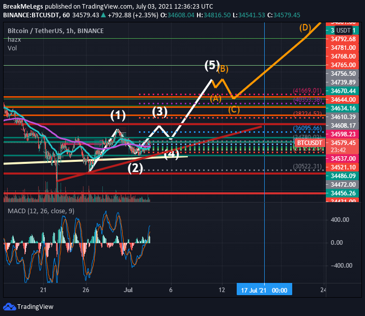365x316 pixels.
Task: Click wave label (5) on the chart
Action: pos(212,65)
